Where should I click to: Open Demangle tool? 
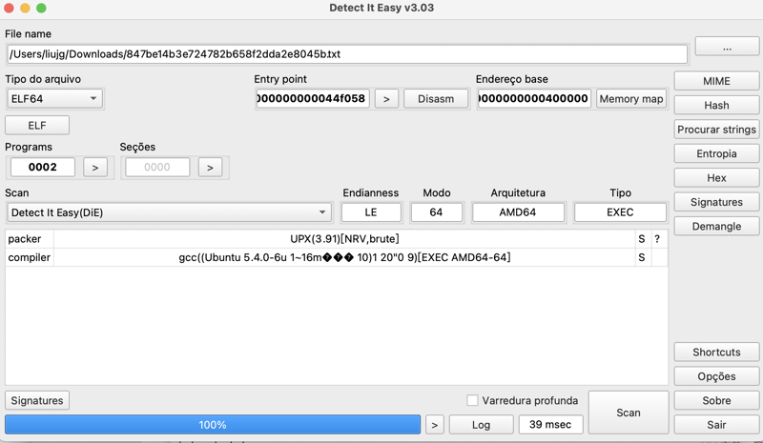[716, 226]
